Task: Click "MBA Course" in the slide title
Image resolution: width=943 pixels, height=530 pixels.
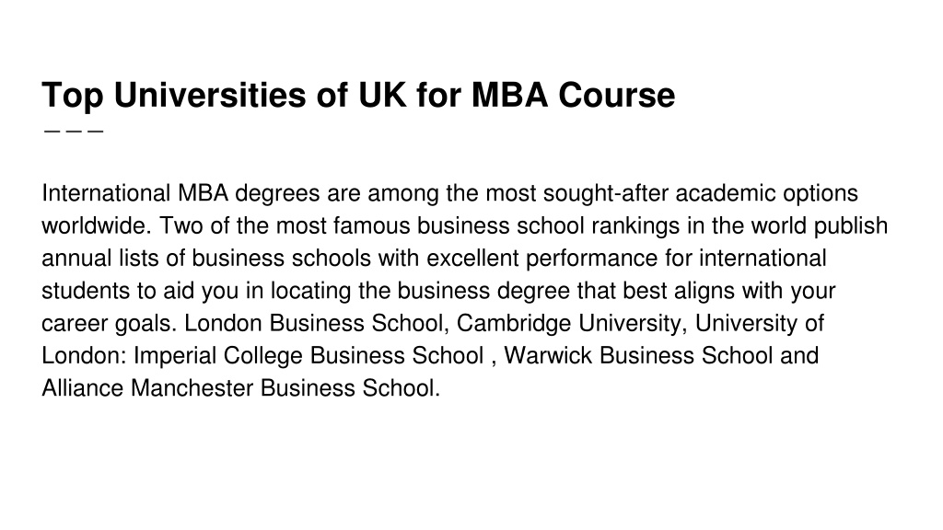Action: coord(573,95)
